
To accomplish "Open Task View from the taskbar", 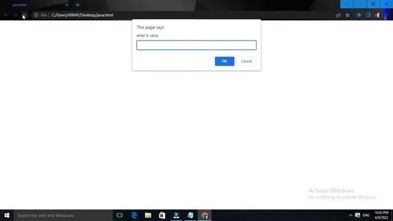I will pos(120,215).
